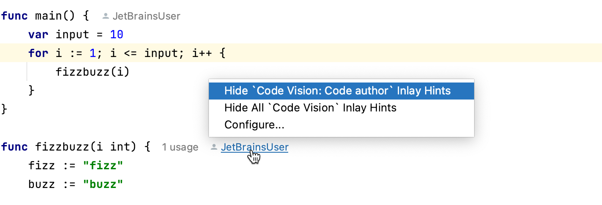Screen dimensions: 602x205
Task: Click the "fizz" string literal
Action: [103, 166]
